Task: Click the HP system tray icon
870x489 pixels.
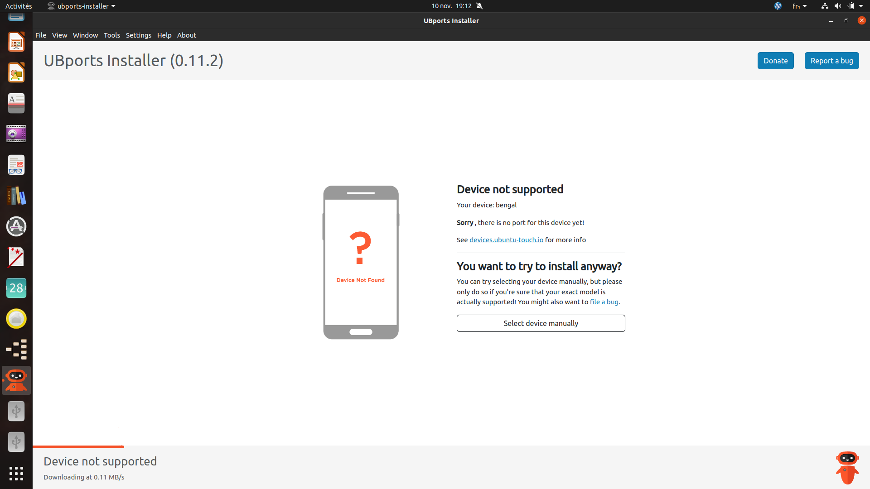Action: [778, 6]
